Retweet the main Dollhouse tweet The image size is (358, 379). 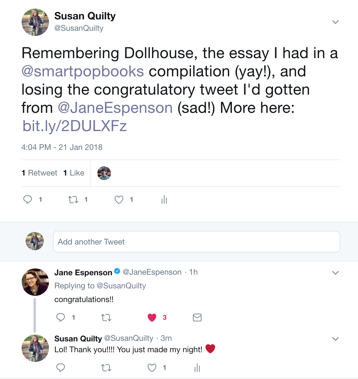click(x=73, y=200)
